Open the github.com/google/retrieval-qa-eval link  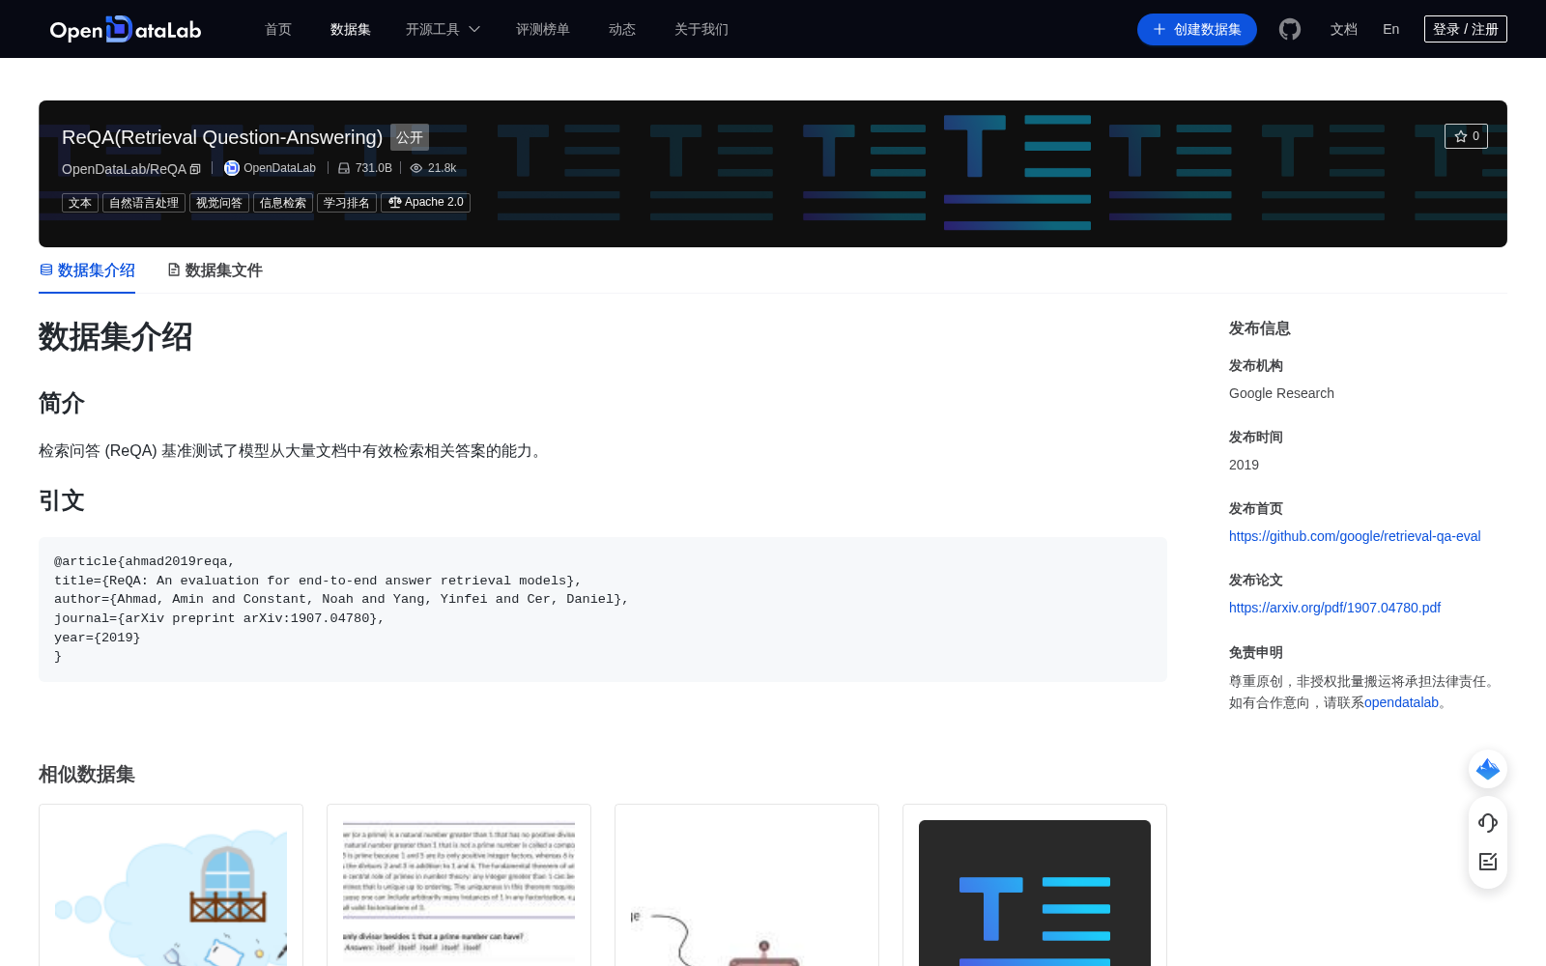(1355, 536)
